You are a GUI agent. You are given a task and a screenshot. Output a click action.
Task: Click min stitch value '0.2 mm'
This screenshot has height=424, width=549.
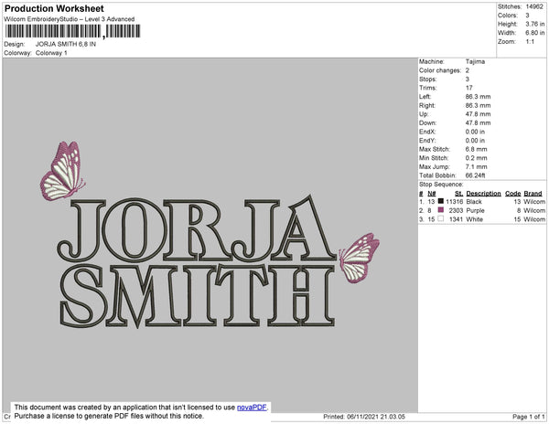pos(476,158)
